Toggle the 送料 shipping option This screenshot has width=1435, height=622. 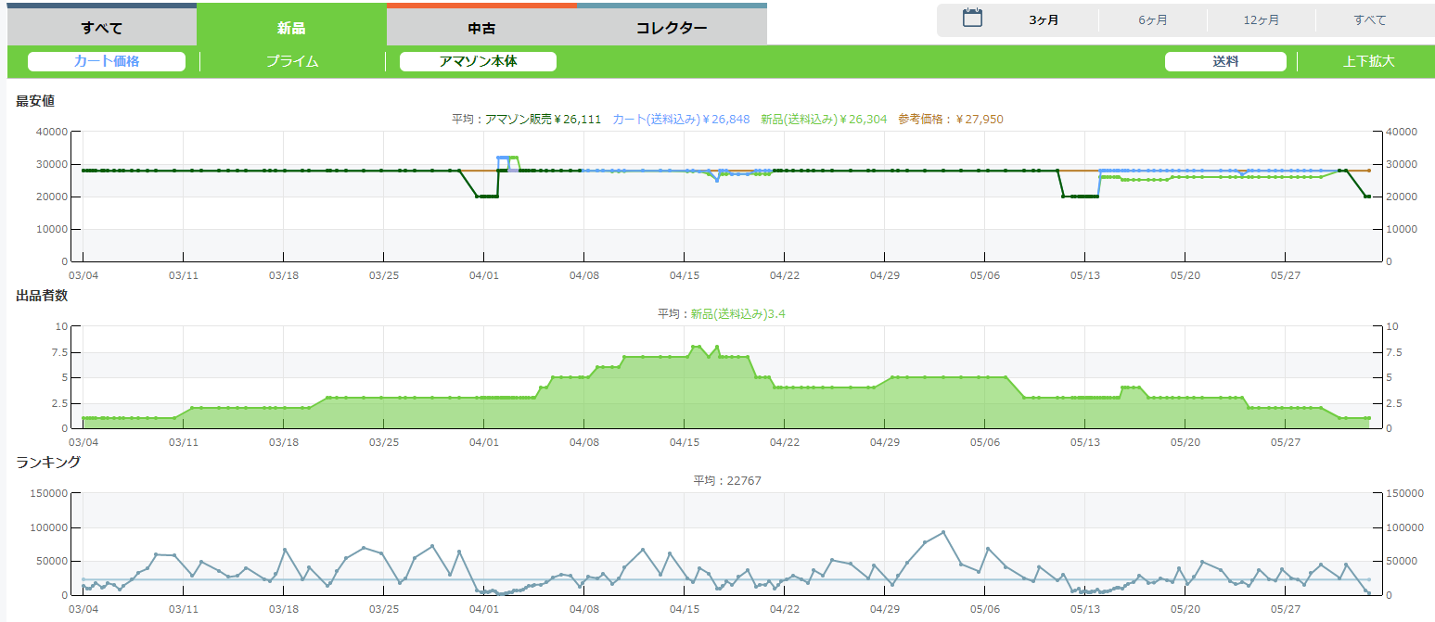(1225, 62)
